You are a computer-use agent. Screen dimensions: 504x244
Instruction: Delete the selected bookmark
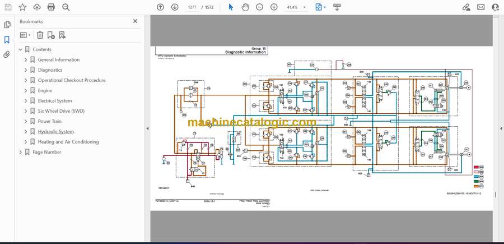point(40,35)
